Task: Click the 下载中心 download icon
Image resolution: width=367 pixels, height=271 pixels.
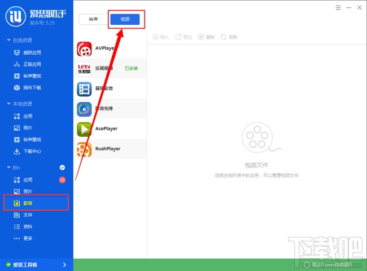Action: pyautogui.click(x=16, y=152)
